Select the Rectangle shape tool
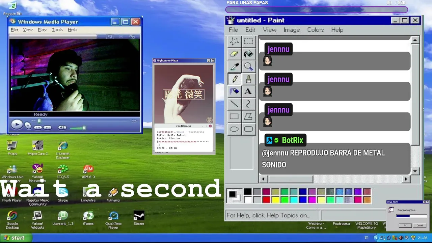This screenshot has width=432, height=243. (234, 116)
